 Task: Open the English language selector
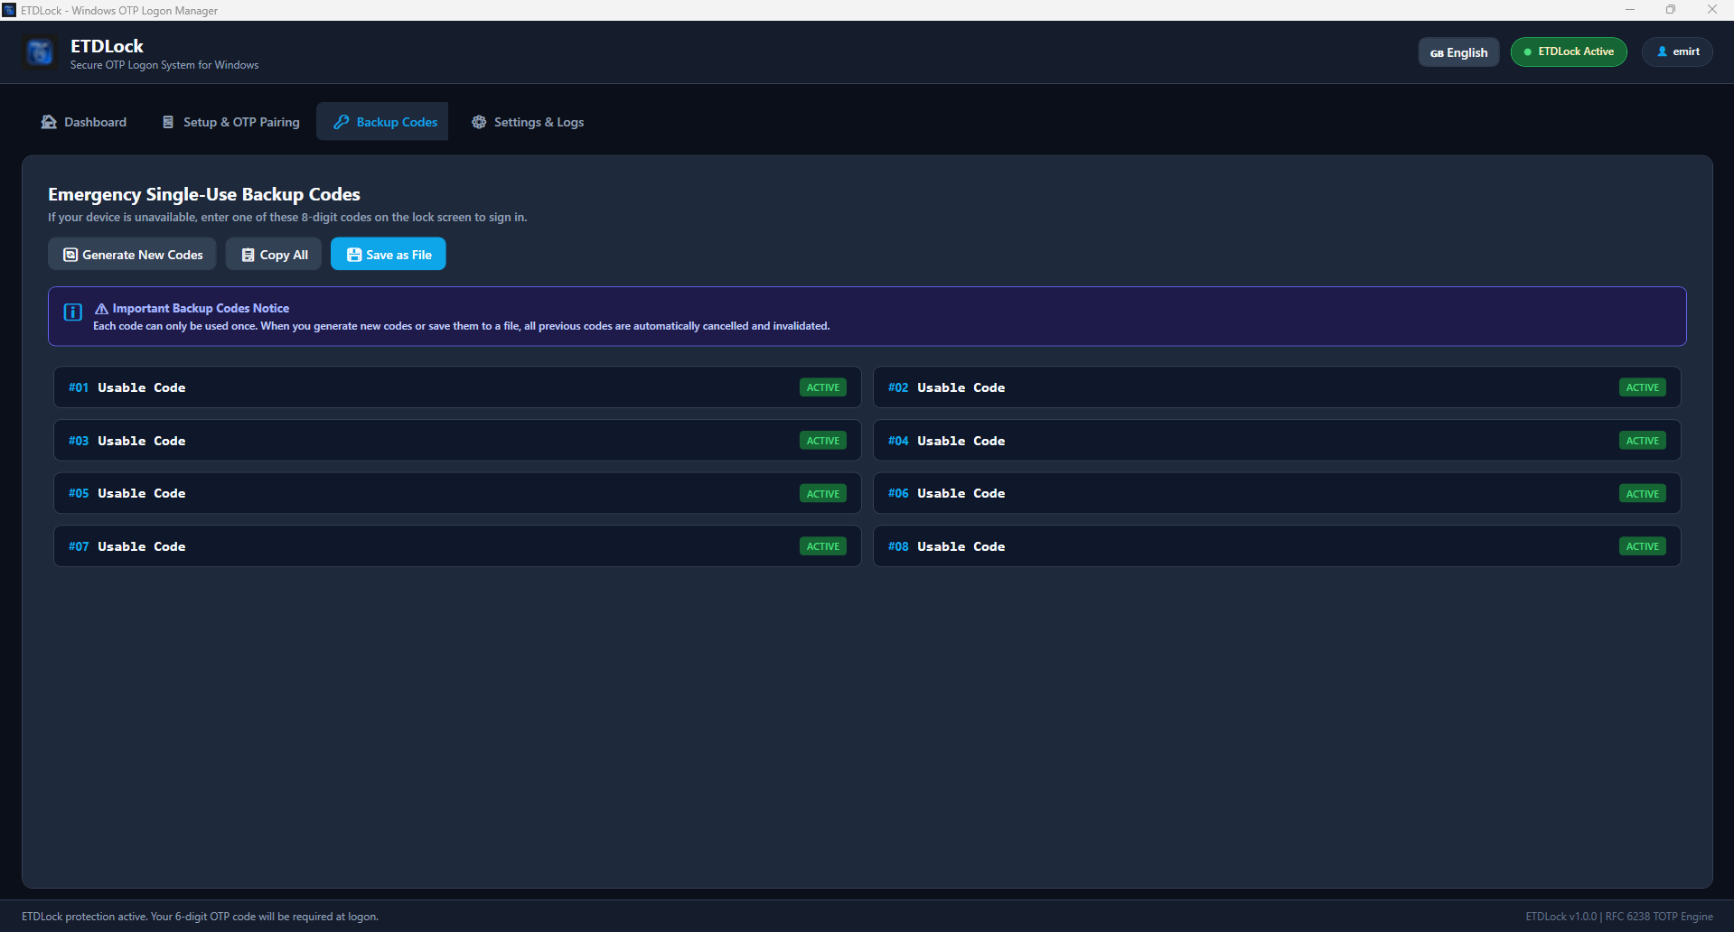click(x=1458, y=52)
